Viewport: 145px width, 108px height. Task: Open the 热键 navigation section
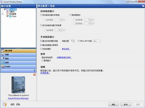18,55
